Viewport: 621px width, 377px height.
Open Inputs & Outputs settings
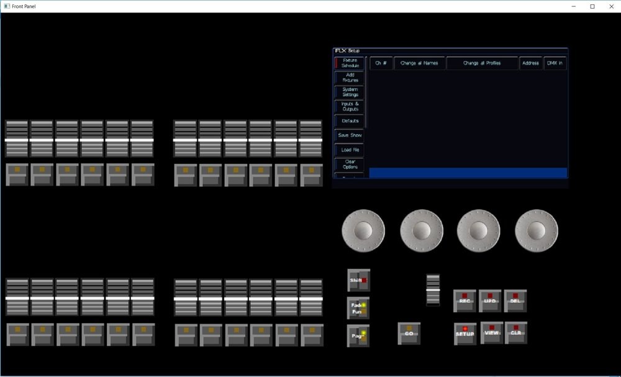[x=350, y=106]
